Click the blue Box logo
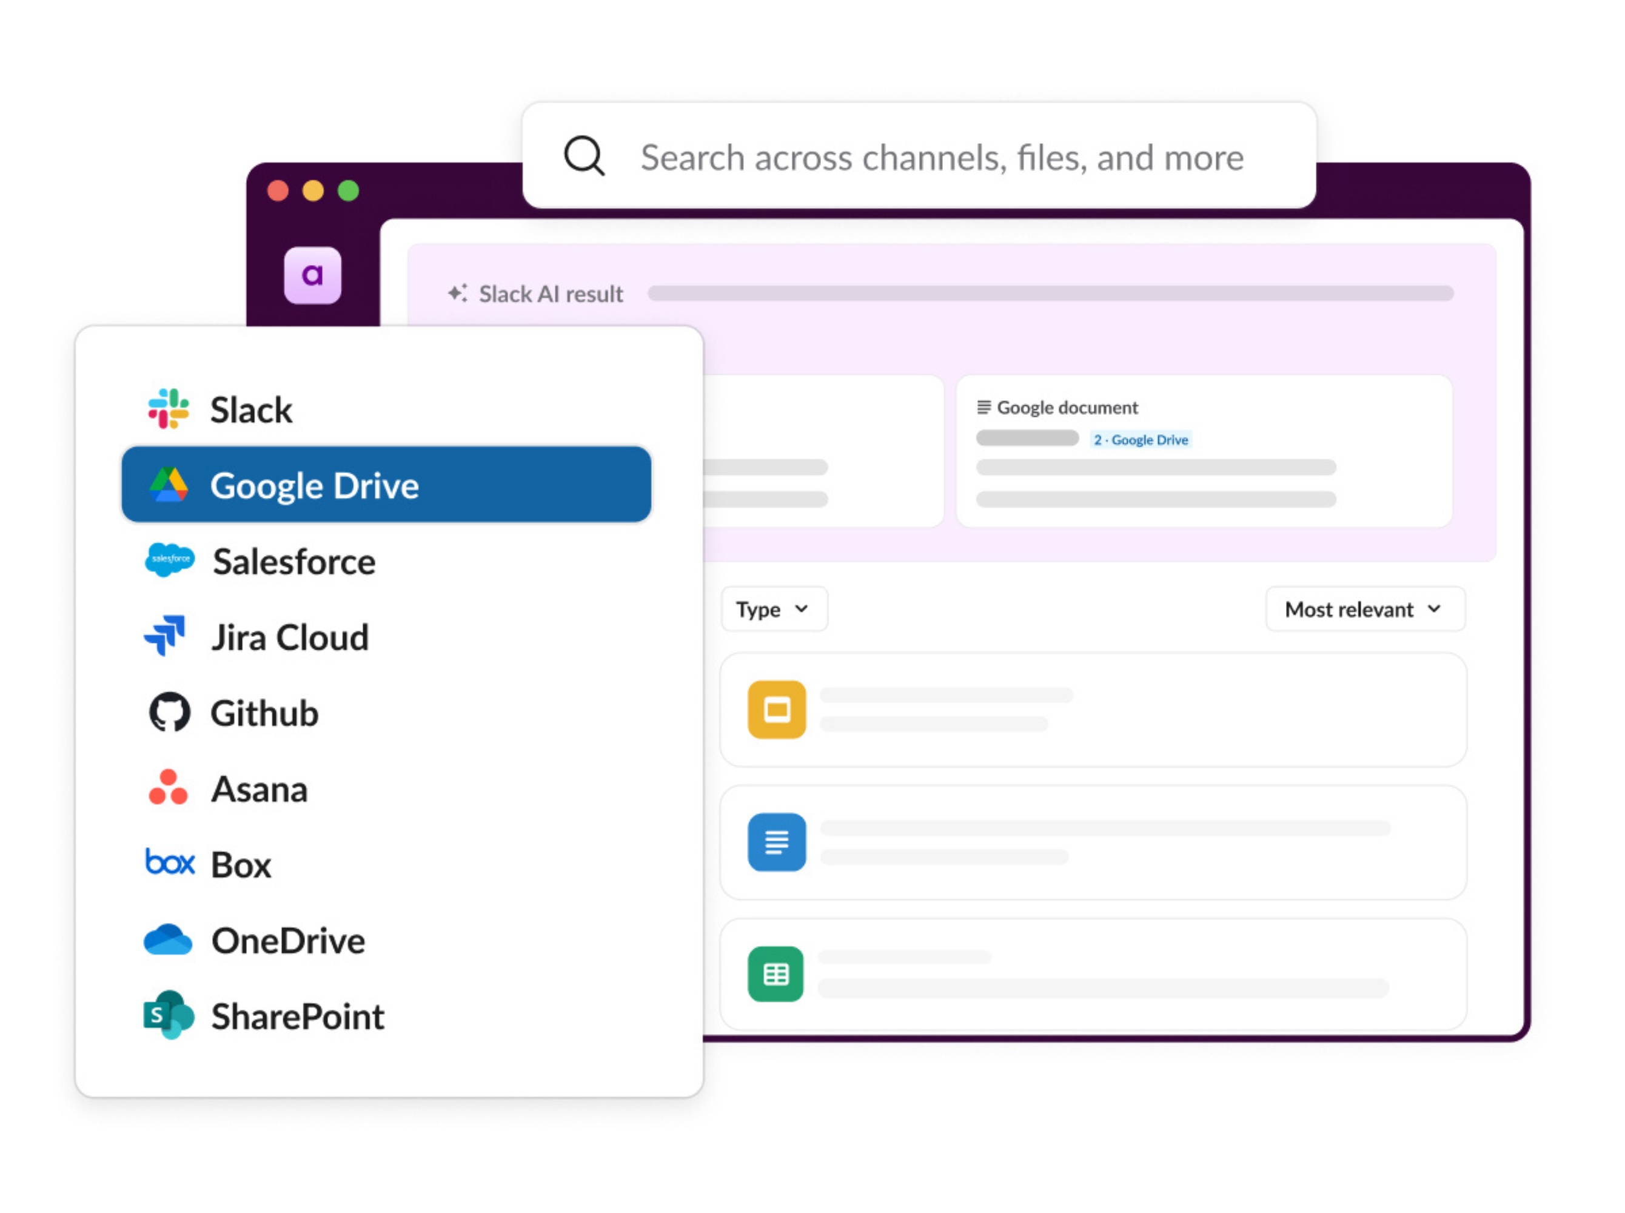 (170, 863)
